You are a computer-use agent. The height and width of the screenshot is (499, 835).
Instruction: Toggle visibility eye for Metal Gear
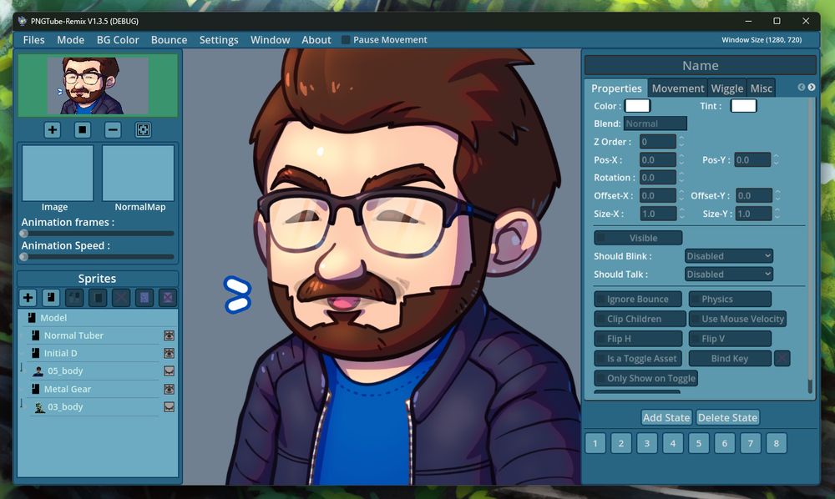point(169,389)
